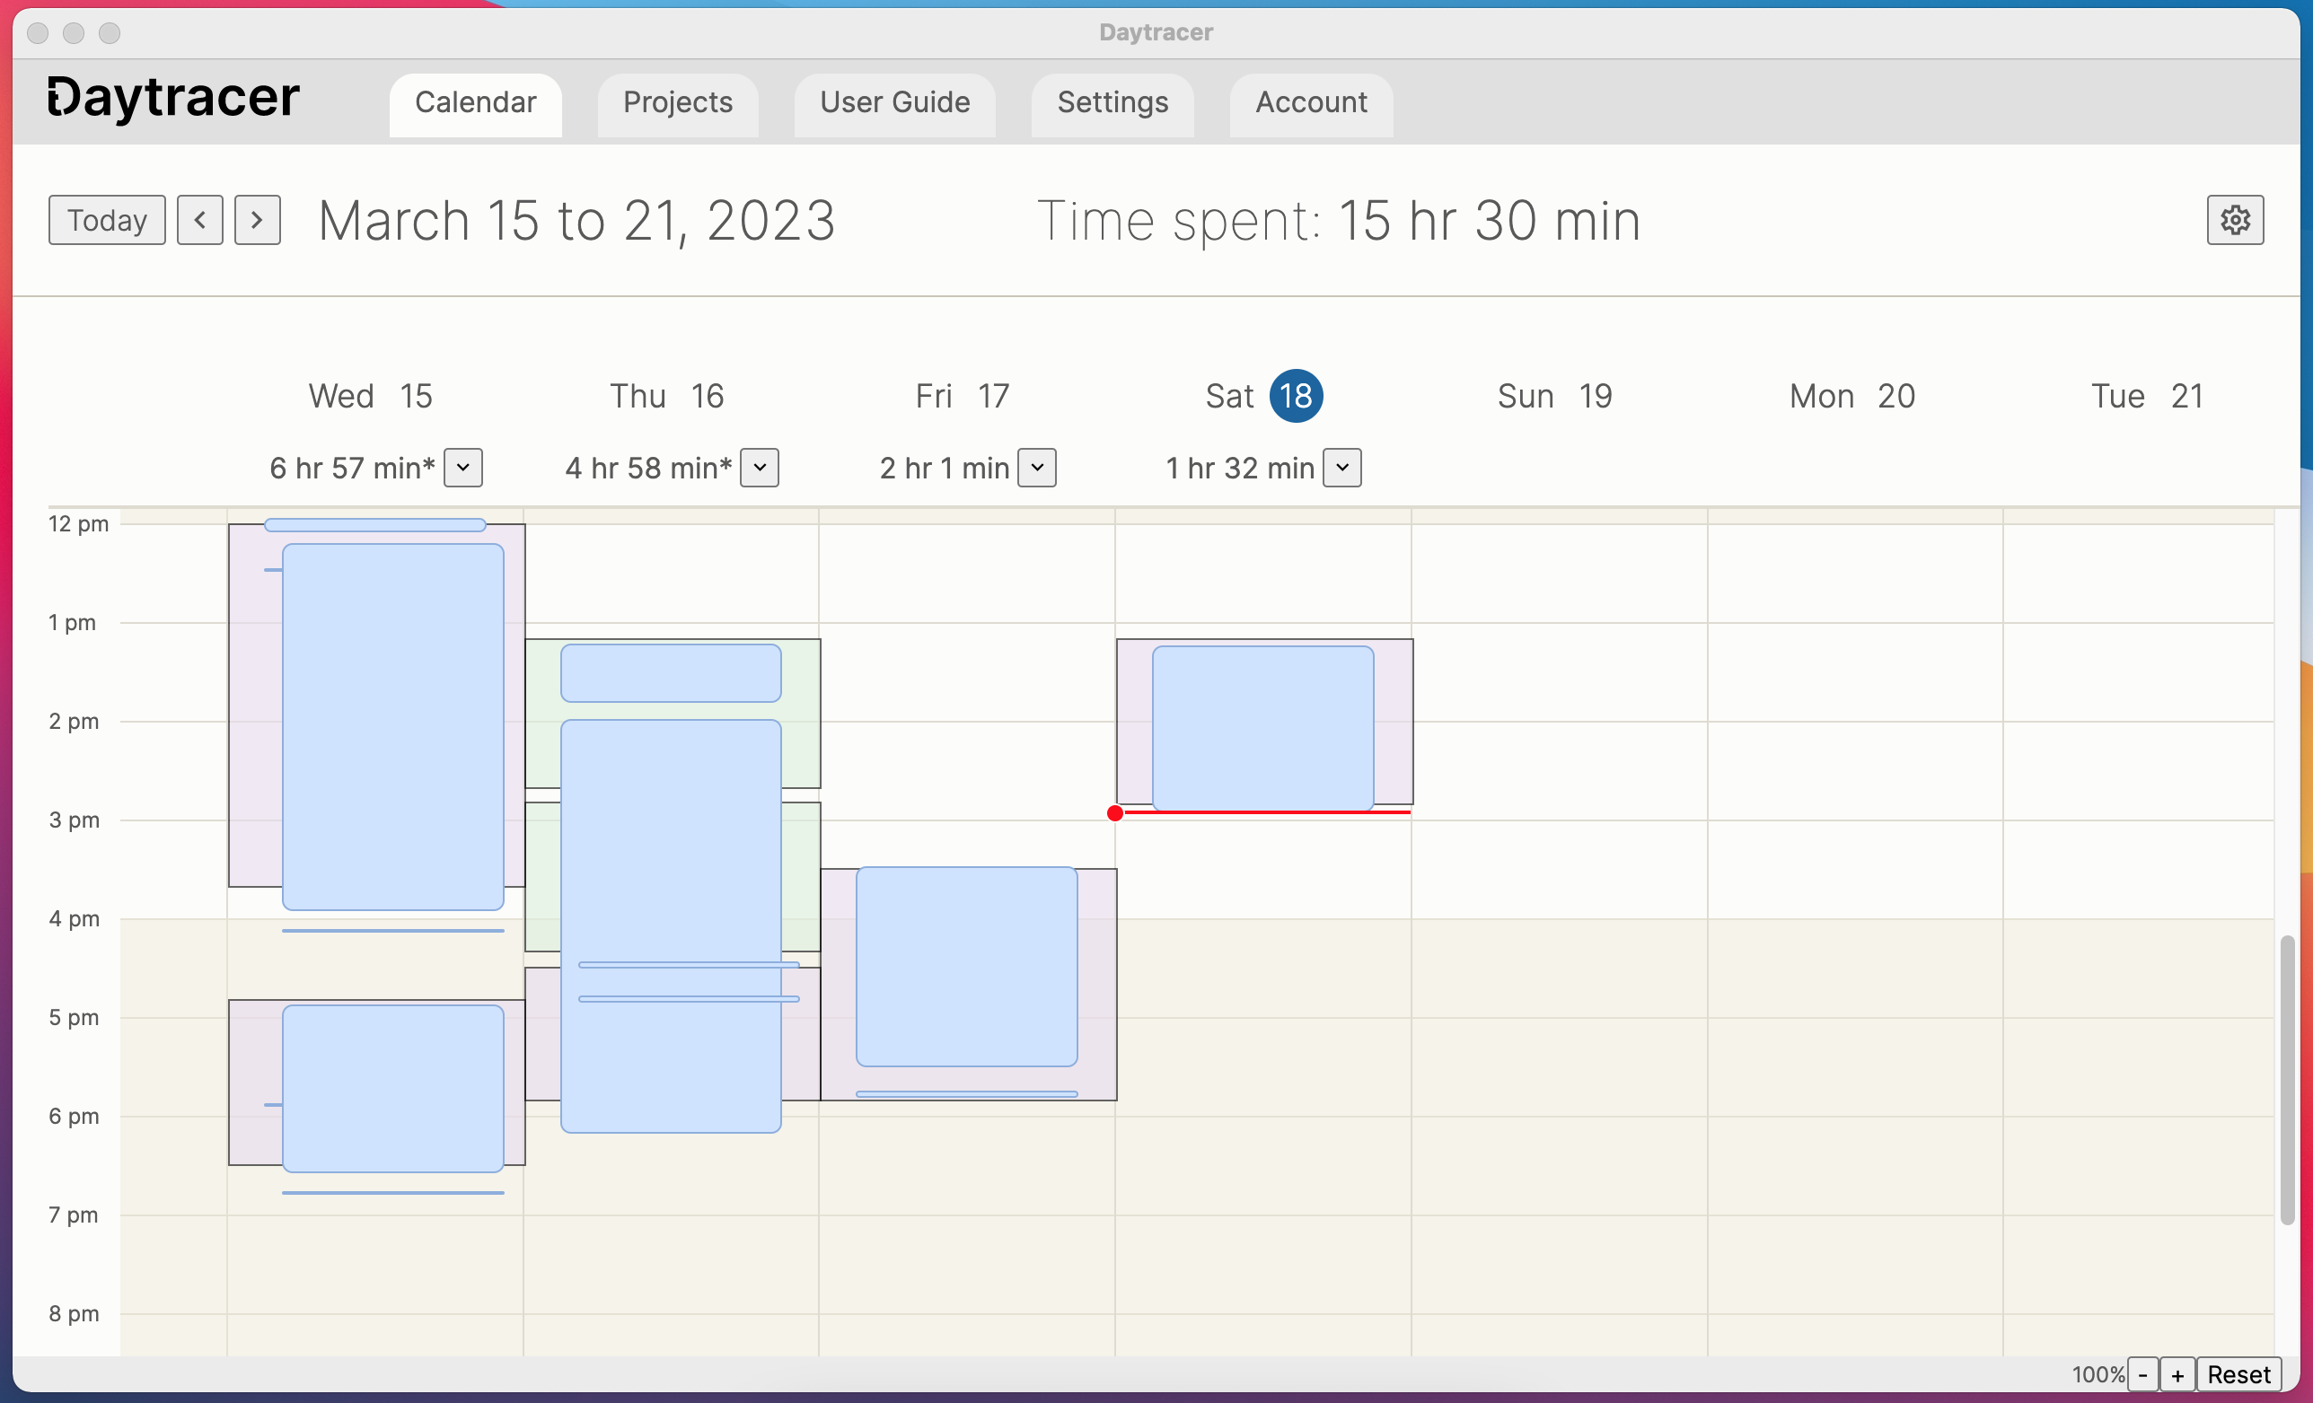Screen dimensions: 2313x1403
Task: Jump to Today
Action: (x=107, y=220)
